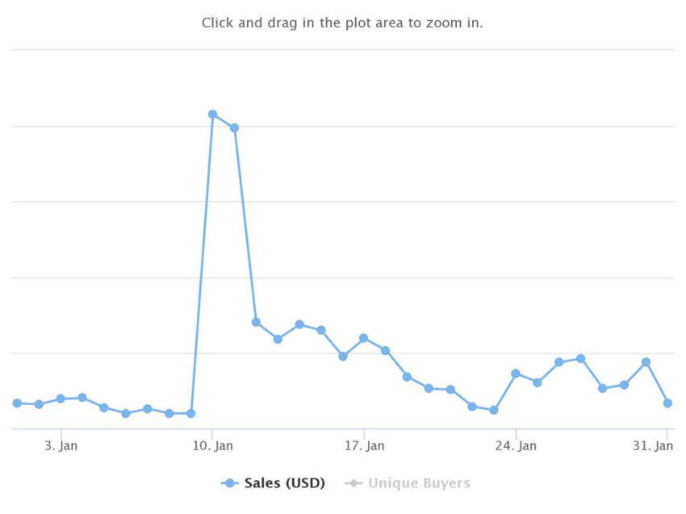This screenshot has height=514, width=686.
Task: Click the data point right after the drop from peak
Action: 257,322
